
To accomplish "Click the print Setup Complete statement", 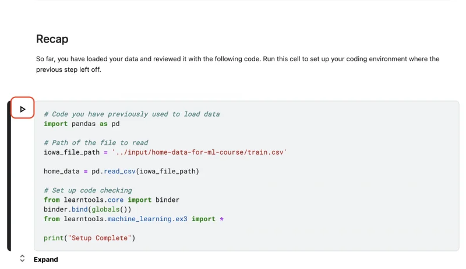I will (89, 237).
